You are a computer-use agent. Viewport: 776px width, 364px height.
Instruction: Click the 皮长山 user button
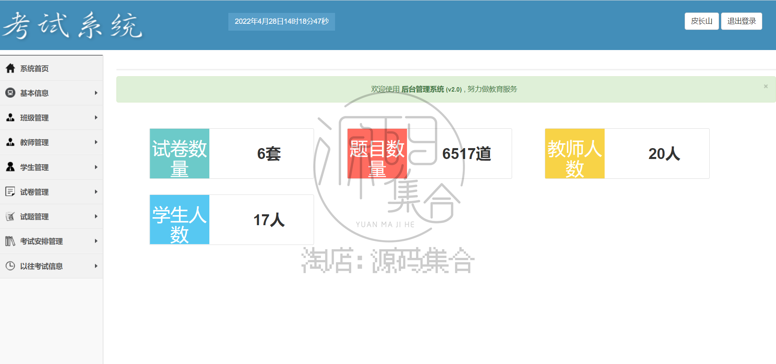(x=702, y=21)
